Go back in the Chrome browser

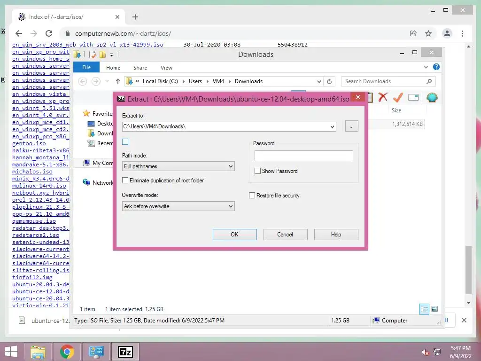pos(19,33)
